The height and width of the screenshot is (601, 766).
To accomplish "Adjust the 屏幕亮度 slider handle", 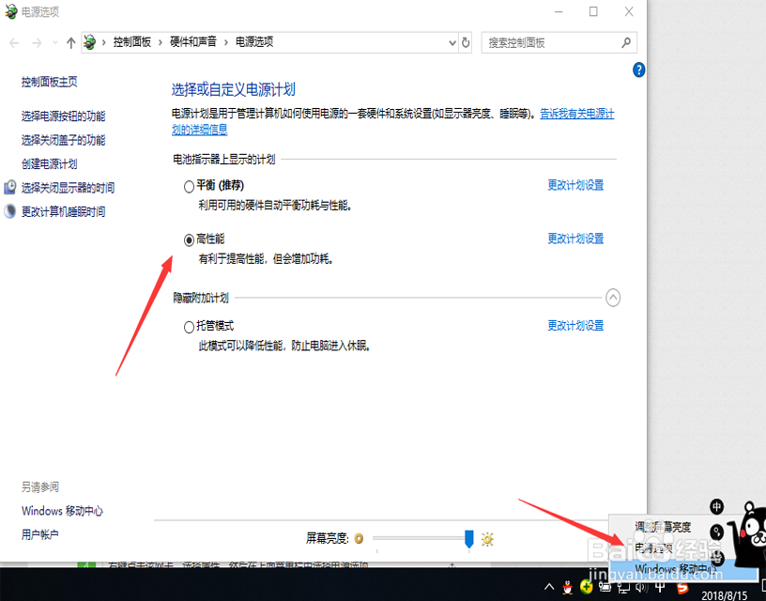I will 468,538.
